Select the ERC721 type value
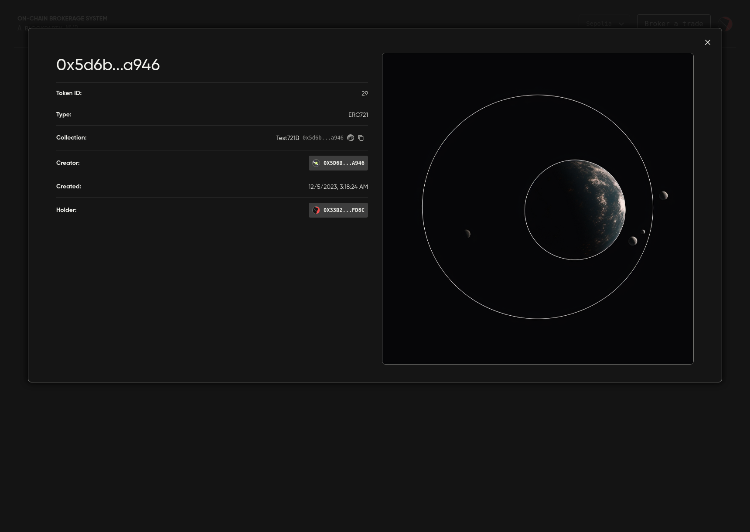 [358, 115]
